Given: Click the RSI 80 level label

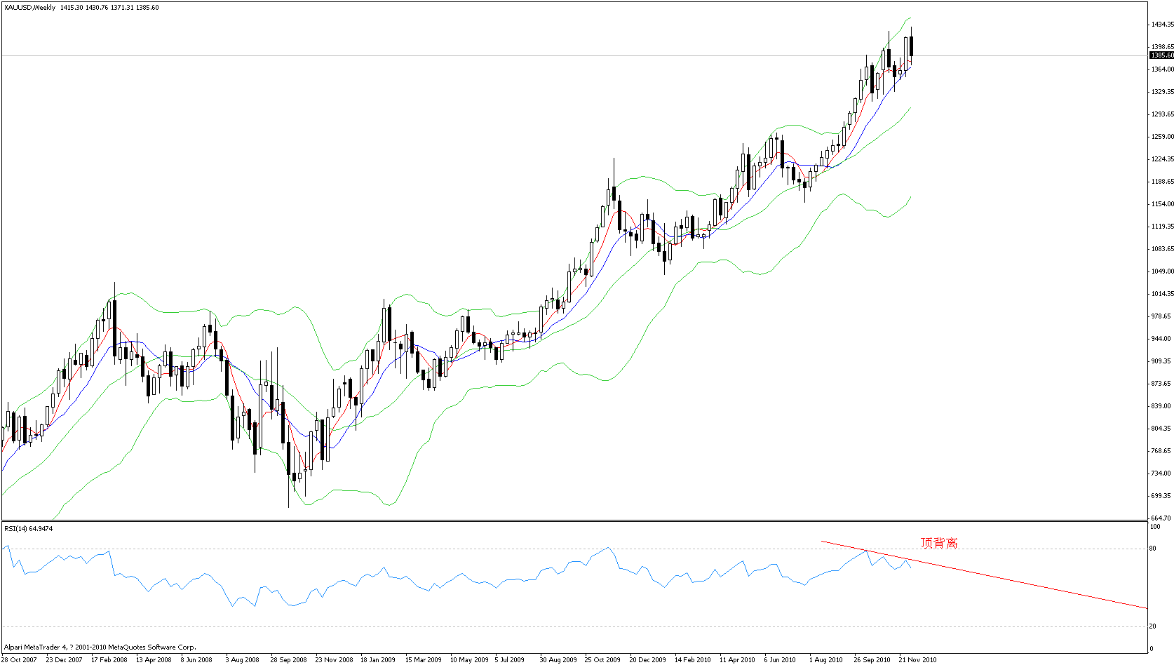Looking at the screenshot, I should click(1153, 549).
